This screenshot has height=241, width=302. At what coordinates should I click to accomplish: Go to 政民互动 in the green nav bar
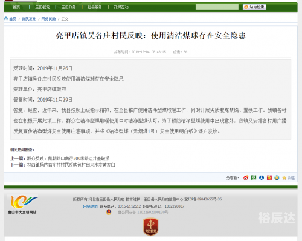click(121, 7)
